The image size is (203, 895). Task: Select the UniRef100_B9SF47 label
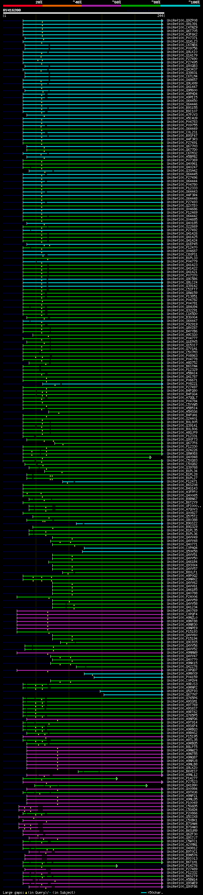tap(182, 136)
